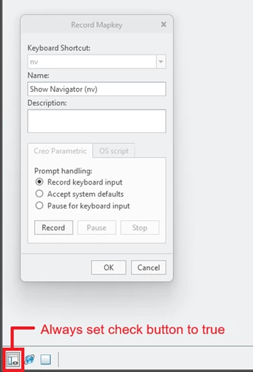The height and width of the screenshot is (372, 253).
Task: Start recording with the Record button
Action: [x=53, y=227]
